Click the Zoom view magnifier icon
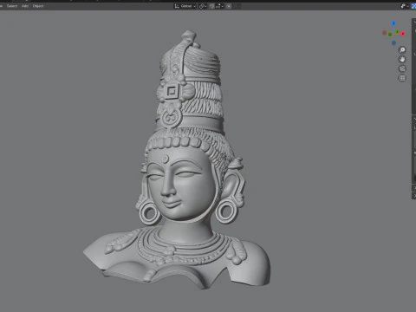Screen dimensions: 416x312 tap(402, 50)
